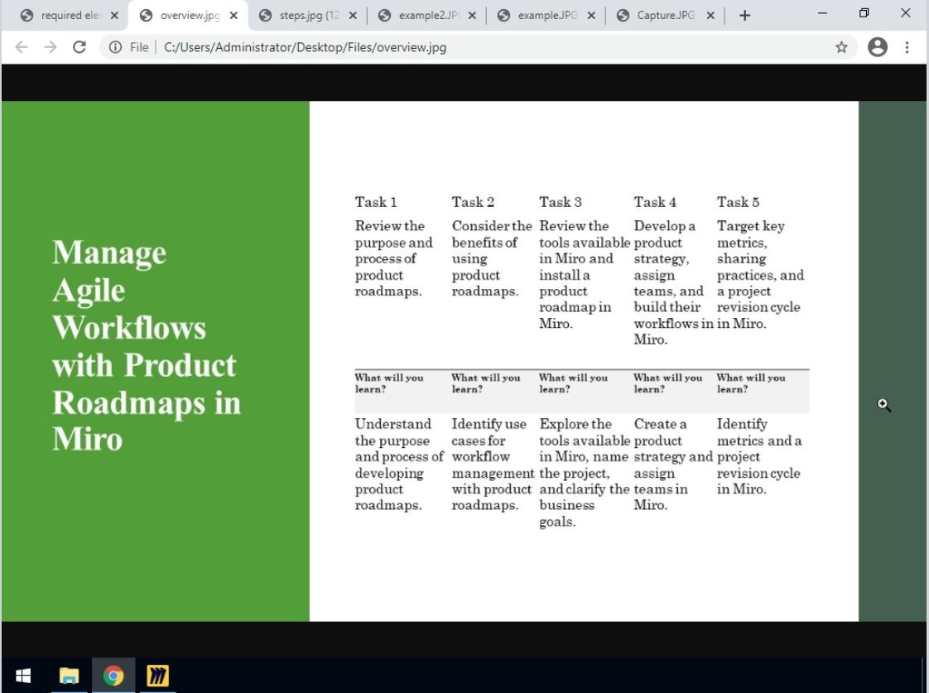Close the overview.jpg tab
The image size is (929, 693).
click(x=233, y=16)
